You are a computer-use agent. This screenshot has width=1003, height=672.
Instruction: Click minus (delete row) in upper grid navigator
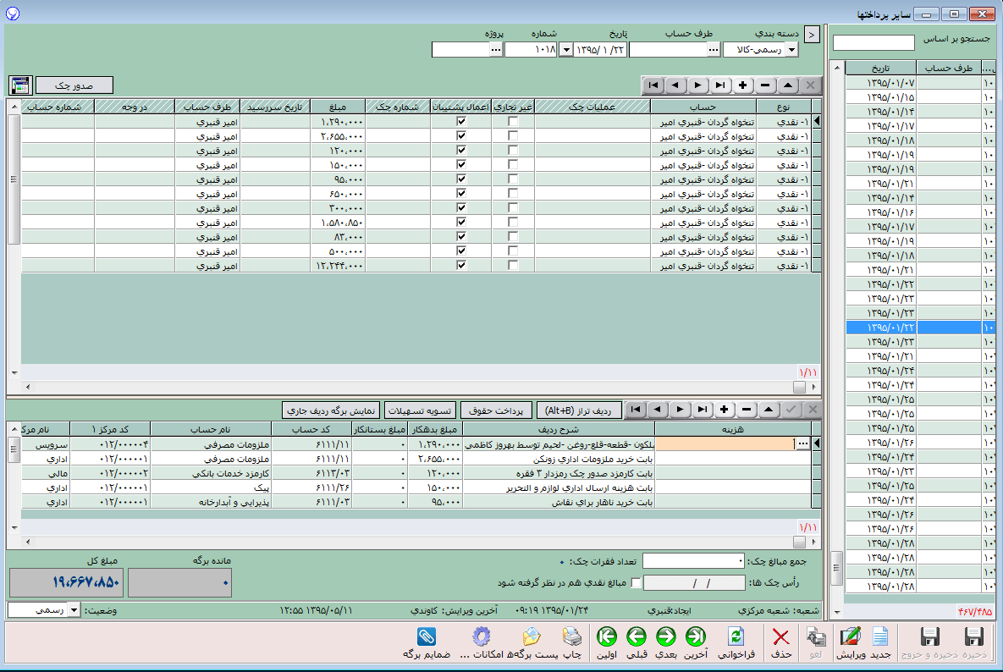(765, 85)
